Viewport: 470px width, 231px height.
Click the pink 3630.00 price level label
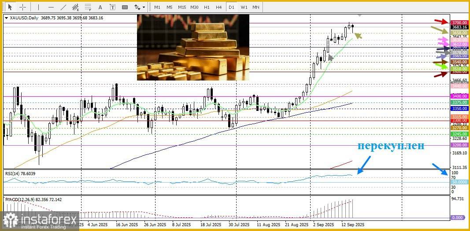pos(459,40)
